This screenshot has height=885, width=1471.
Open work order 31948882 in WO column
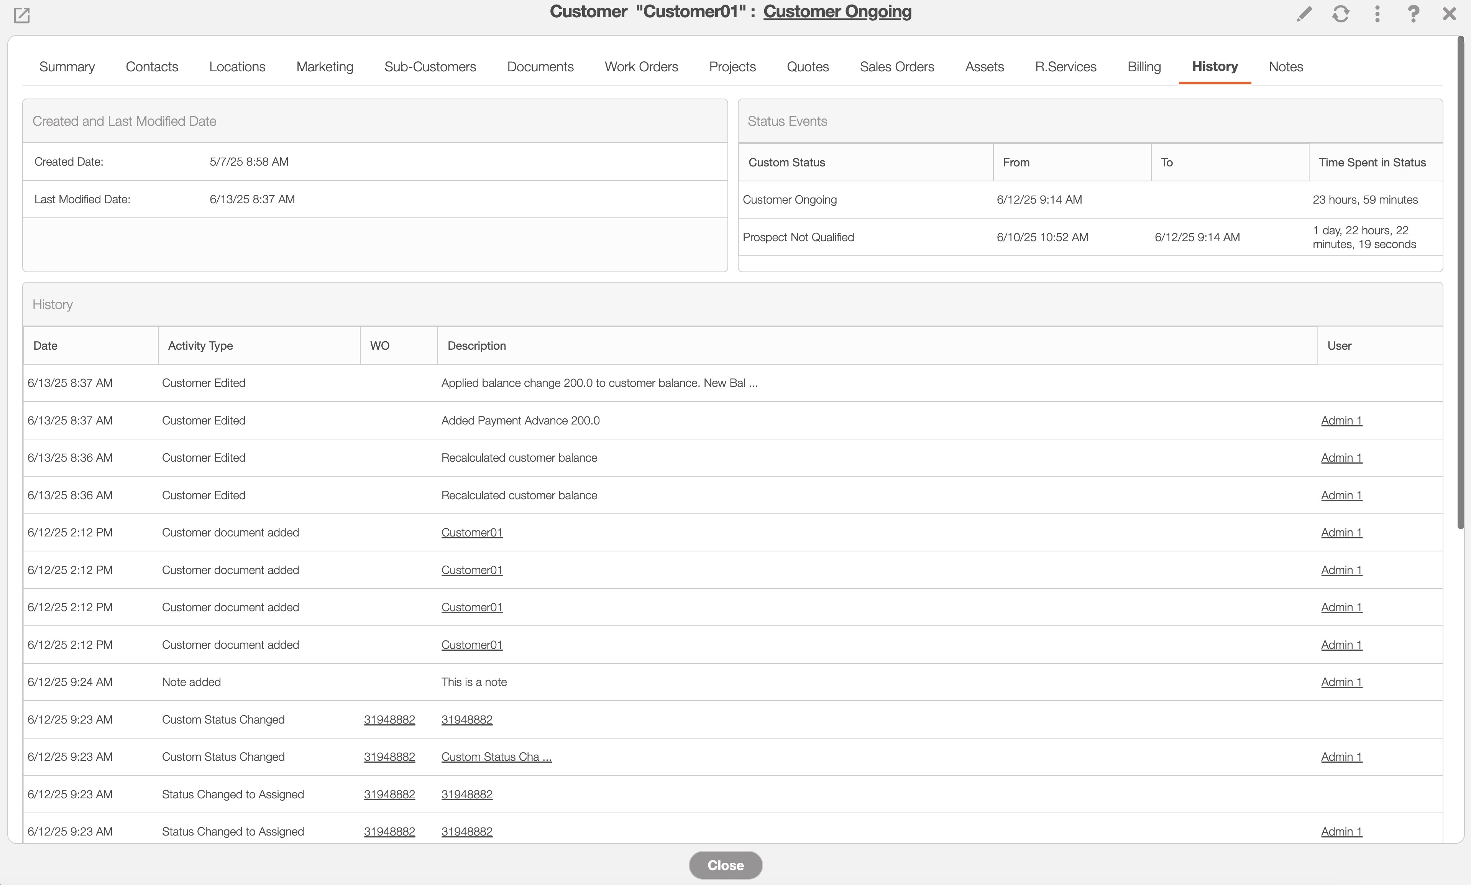pyautogui.click(x=389, y=720)
